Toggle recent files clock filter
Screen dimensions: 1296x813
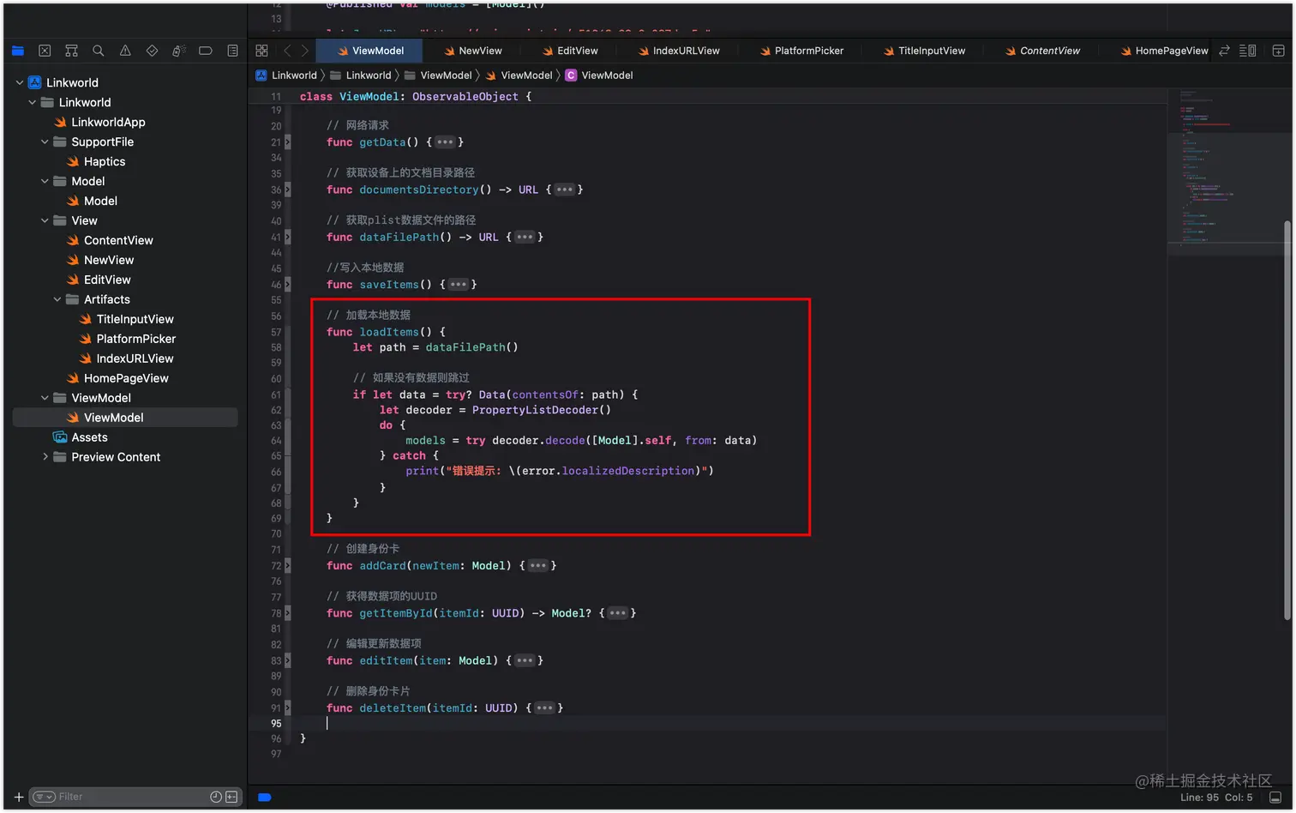[216, 797]
